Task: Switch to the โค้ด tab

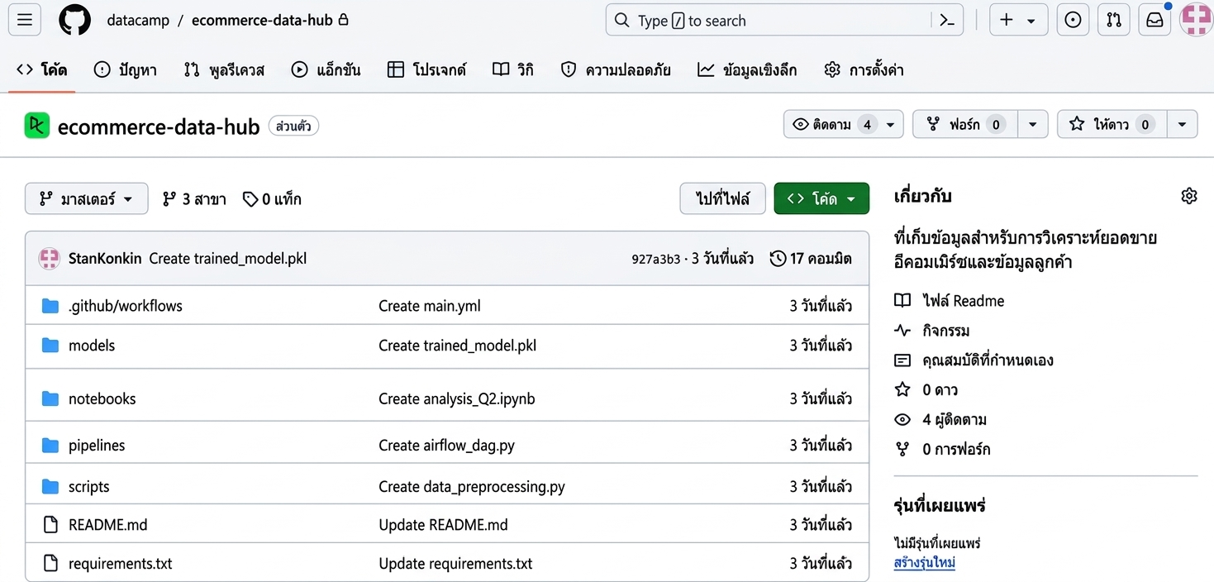Action: (x=42, y=70)
